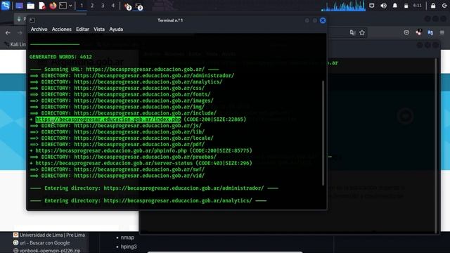Open 'Universidad de Lima | Pre Lima' entry
450x253 pixels.
coord(49,235)
